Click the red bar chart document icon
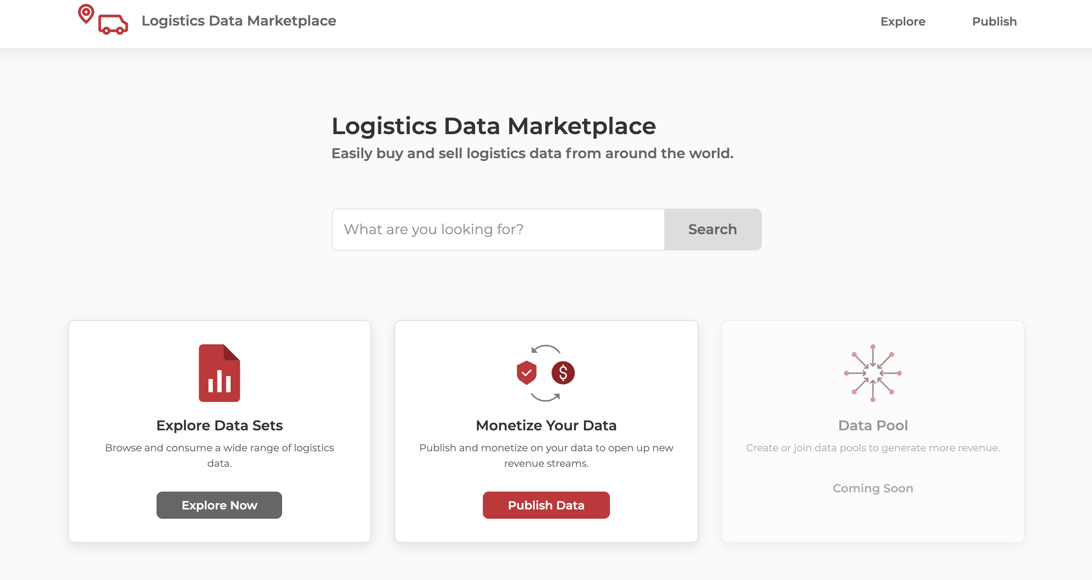 click(x=219, y=373)
